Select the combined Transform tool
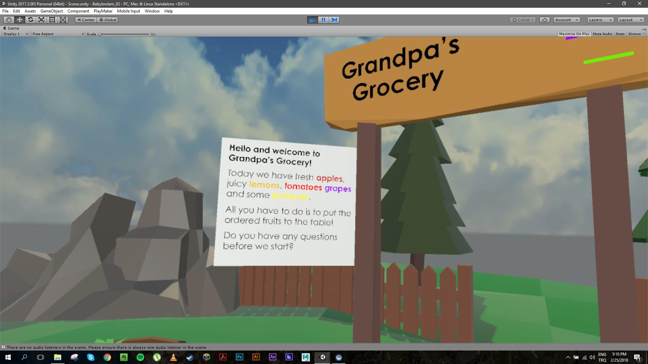The image size is (648, 364). coord(63,20)
